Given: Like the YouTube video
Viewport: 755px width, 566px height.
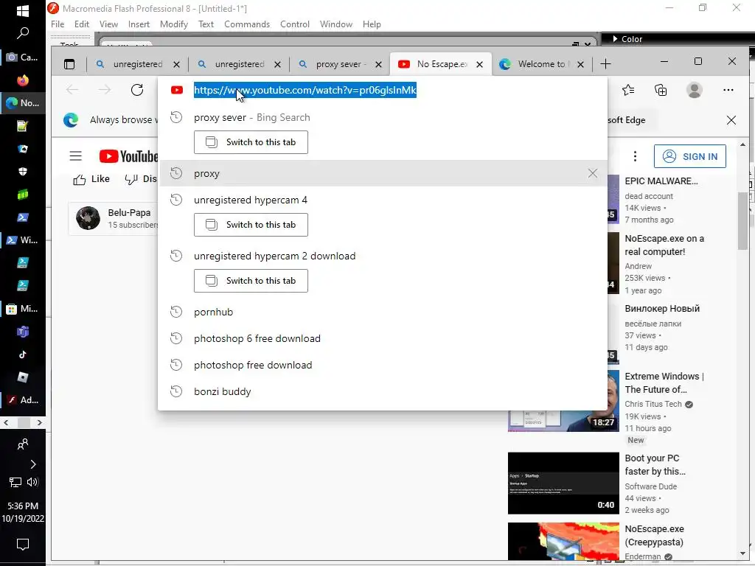Looking at the screenshot, I should pyautogui.click(x=91, y=180).
